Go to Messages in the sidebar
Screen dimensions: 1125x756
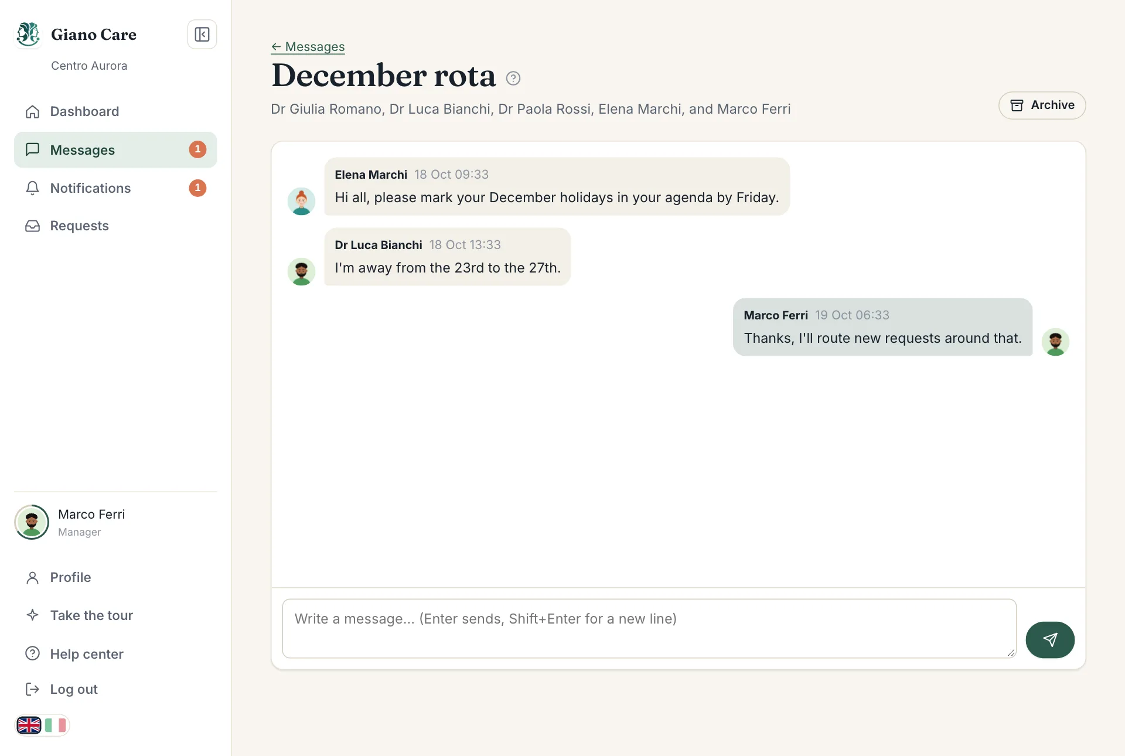coord(115,150)
